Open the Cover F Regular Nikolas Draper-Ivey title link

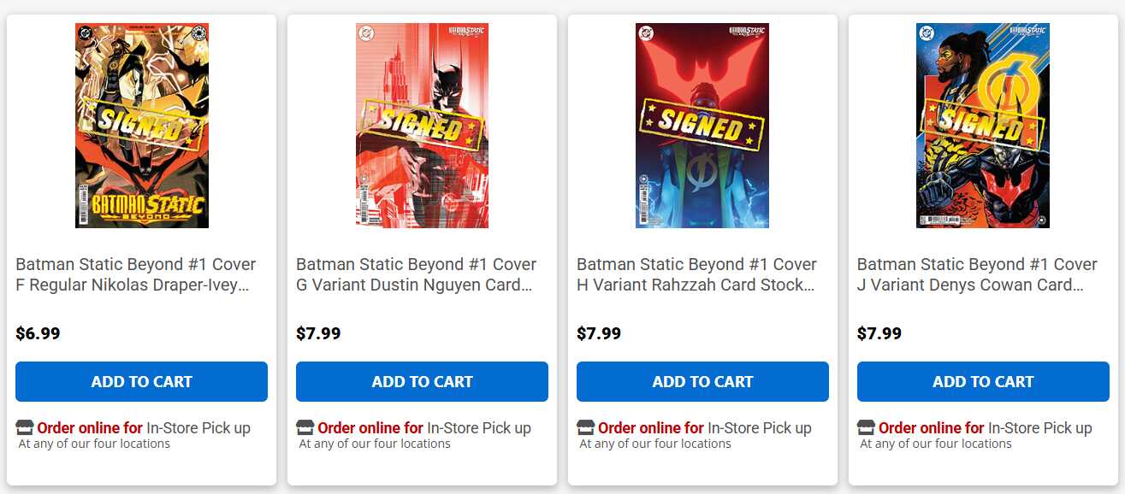[x=135, y=274]
